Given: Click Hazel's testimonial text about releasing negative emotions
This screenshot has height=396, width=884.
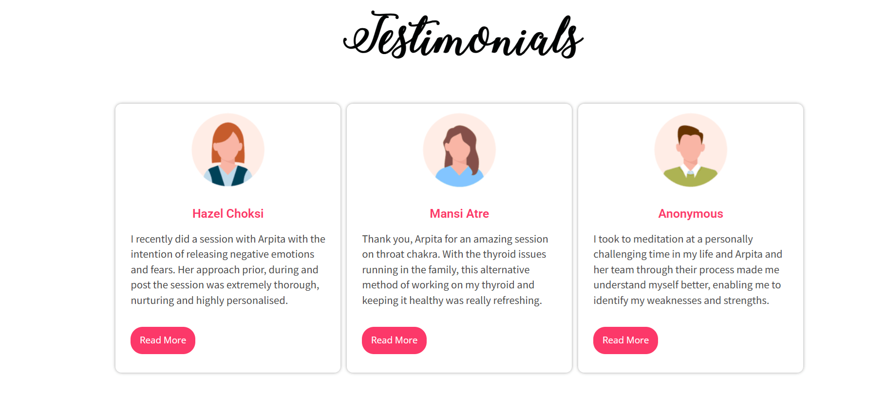Looking at the screenshot, I should click(228, 270).
